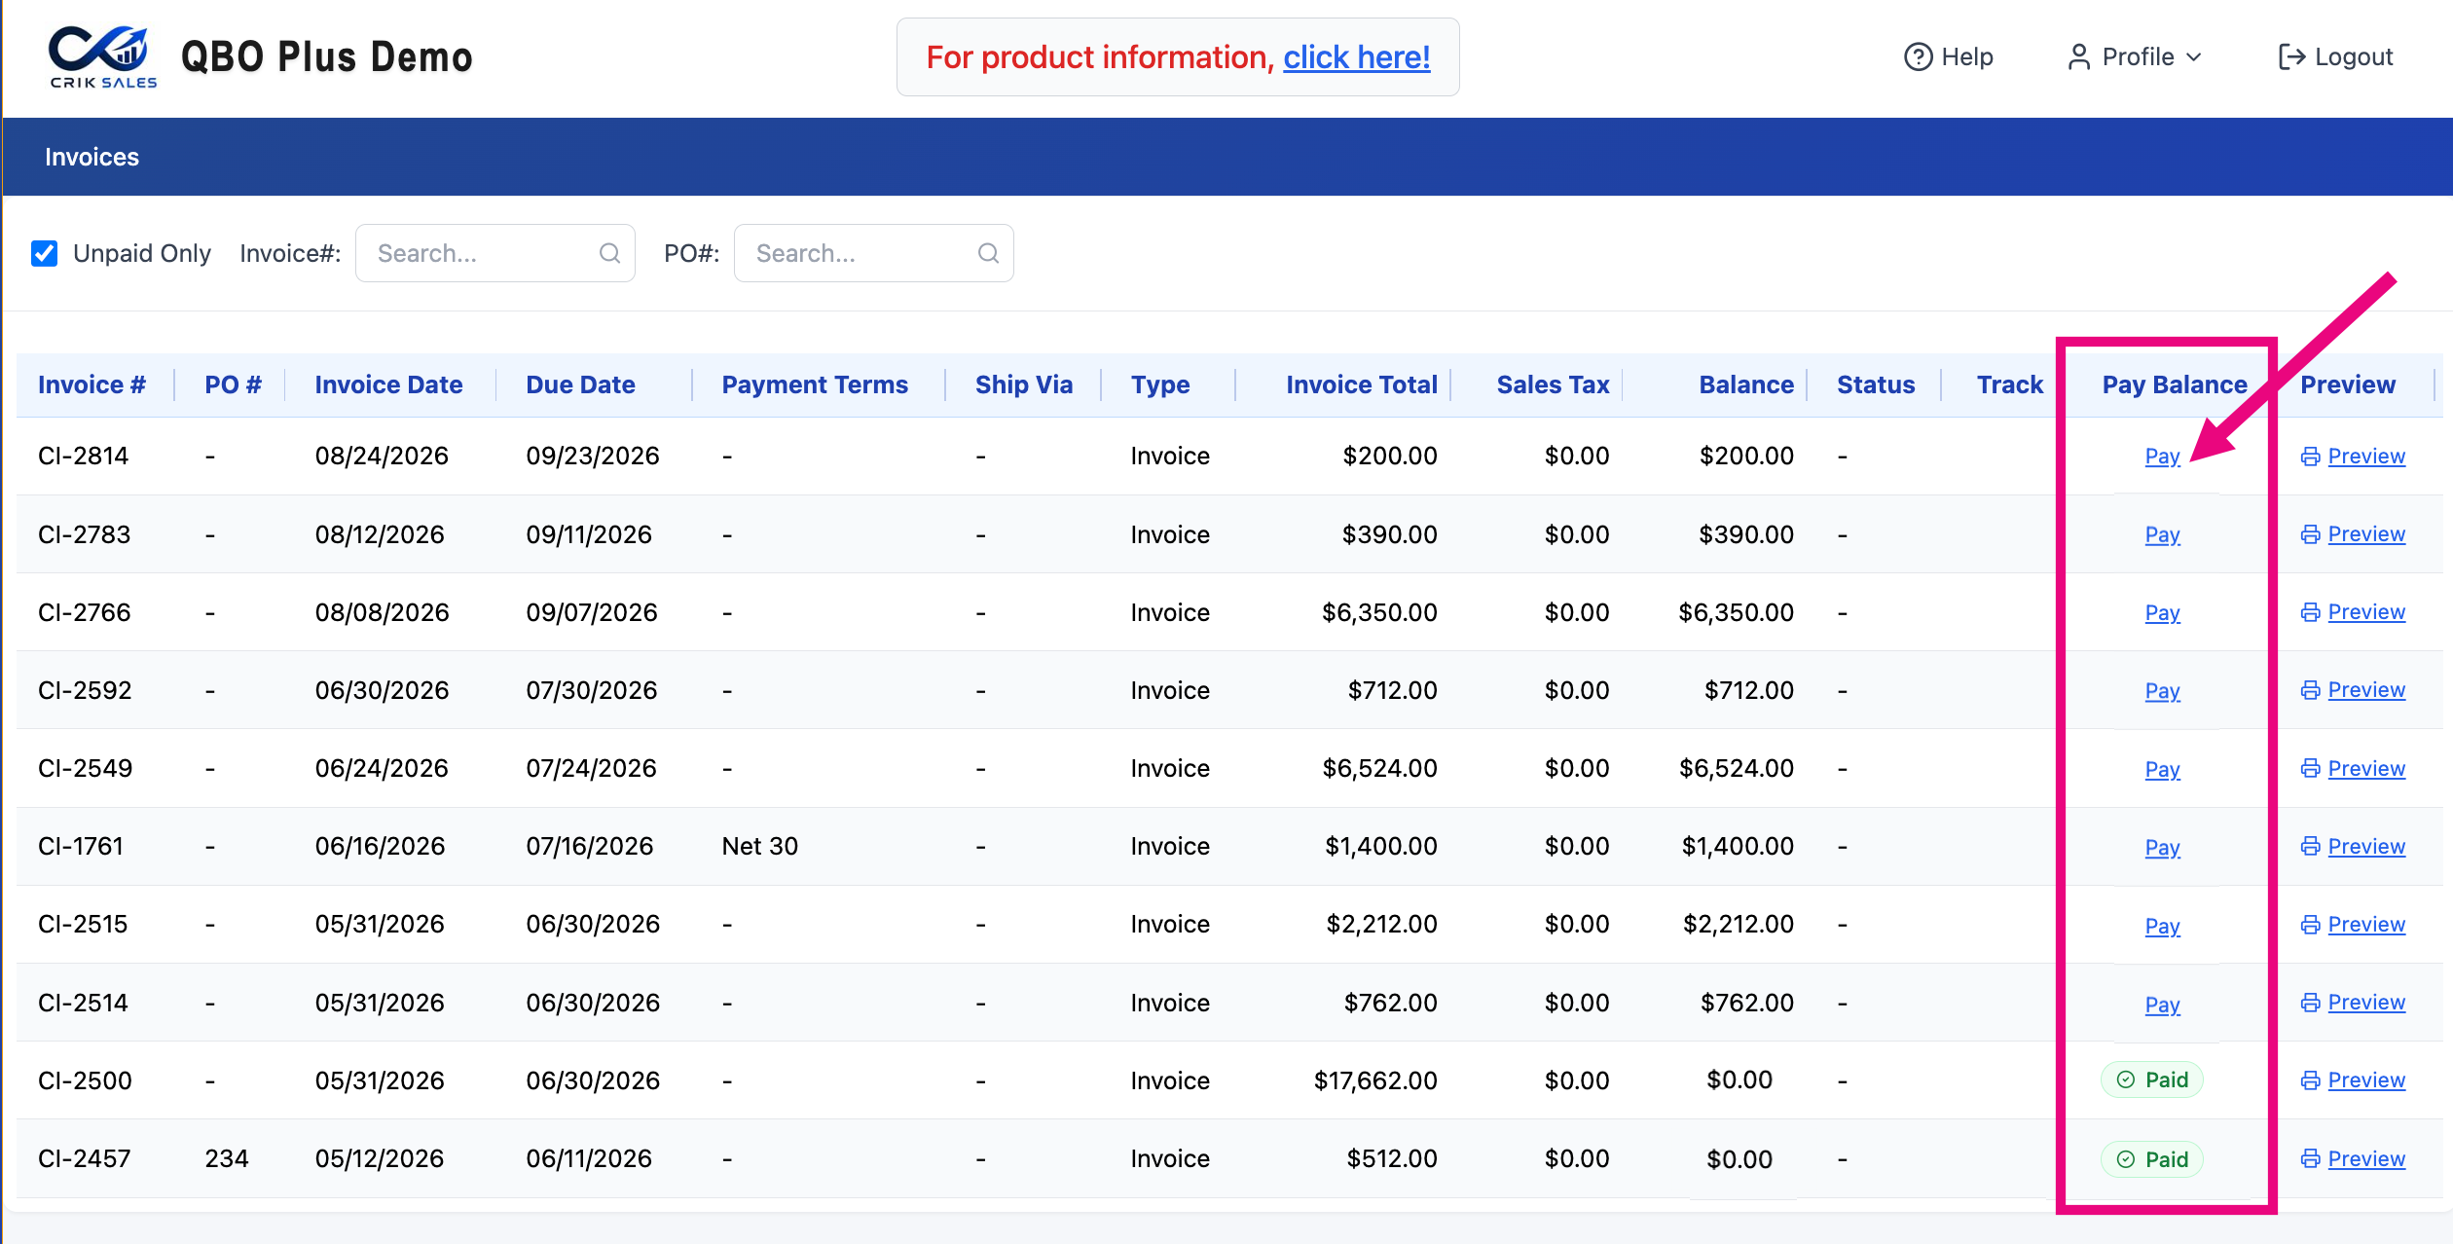Click the Logout arrow icon
Image resolution: width=2453 pixels, height=1244 pixels.
click(x=2291, y=57)
